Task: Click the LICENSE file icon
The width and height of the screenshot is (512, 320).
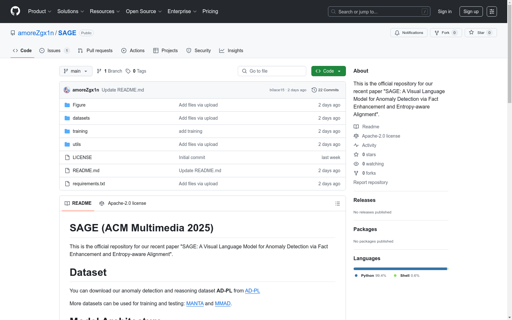Action: (67, 157)
